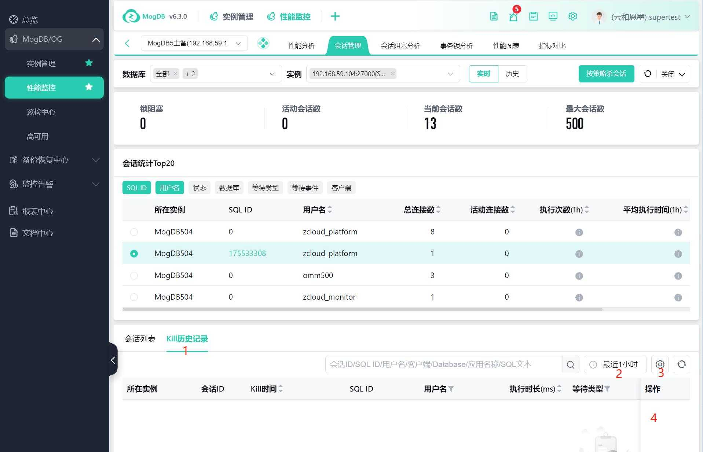703x452 pixels.
Task: Collapse the sidebar with the arrow handle
Action: (x=113, y=360)
